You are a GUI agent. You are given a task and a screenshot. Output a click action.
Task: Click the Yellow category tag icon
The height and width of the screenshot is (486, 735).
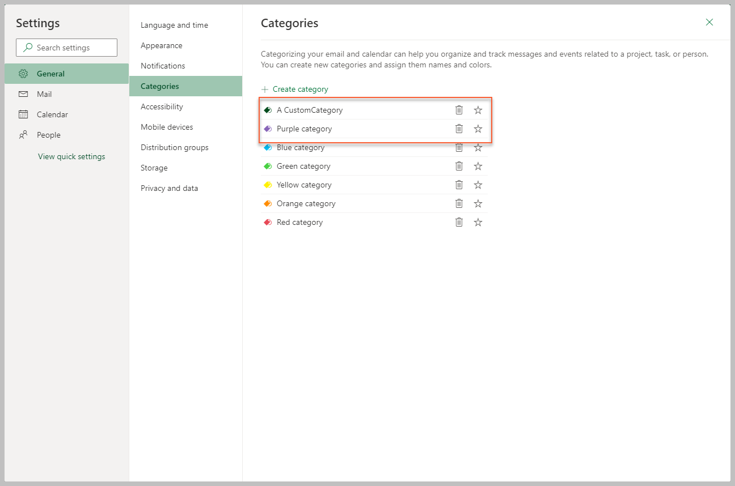pos(268,184)
